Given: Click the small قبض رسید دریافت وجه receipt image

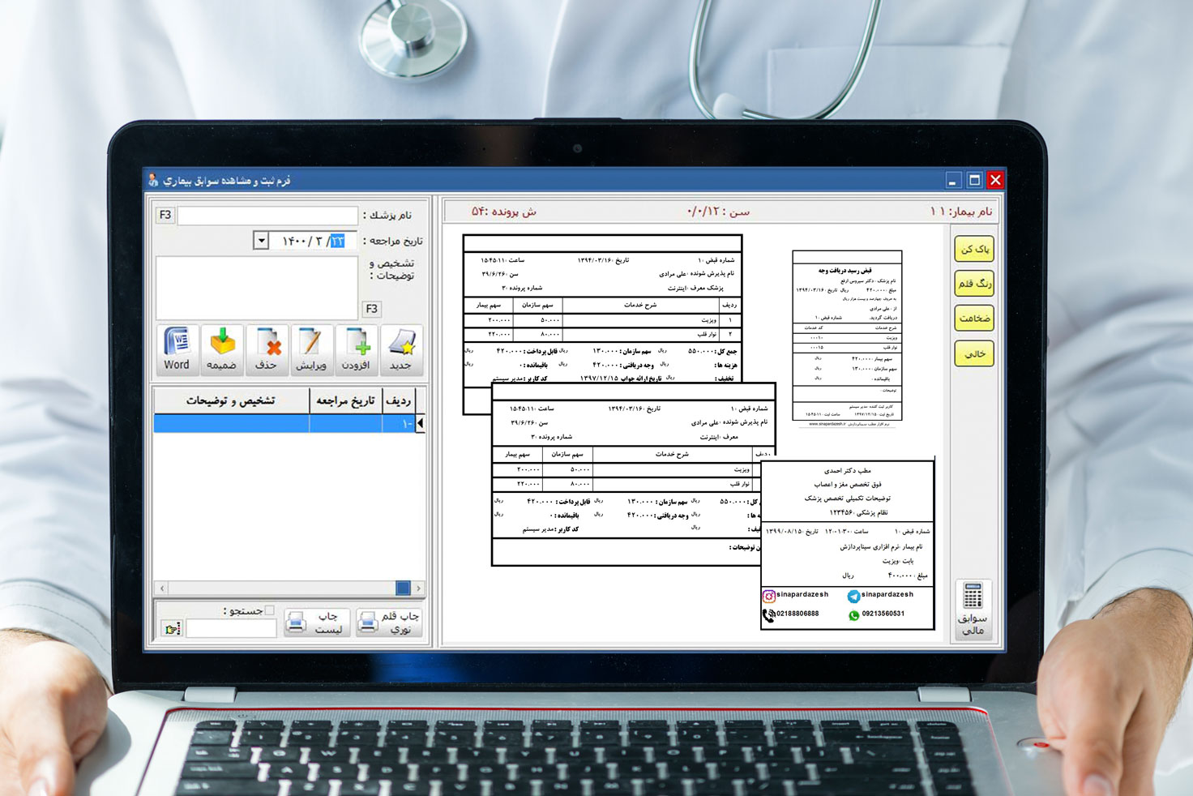Looking at the screenshot, I should (847, 336).
